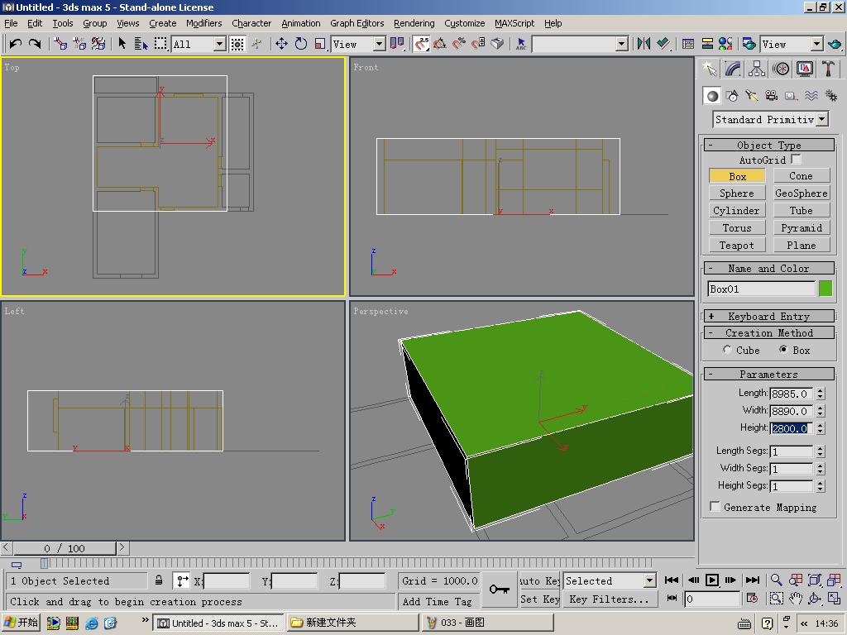This screenshot has height=635, width=847.
Task: Switch to the Utilities hammer panel
Action: 829,69
